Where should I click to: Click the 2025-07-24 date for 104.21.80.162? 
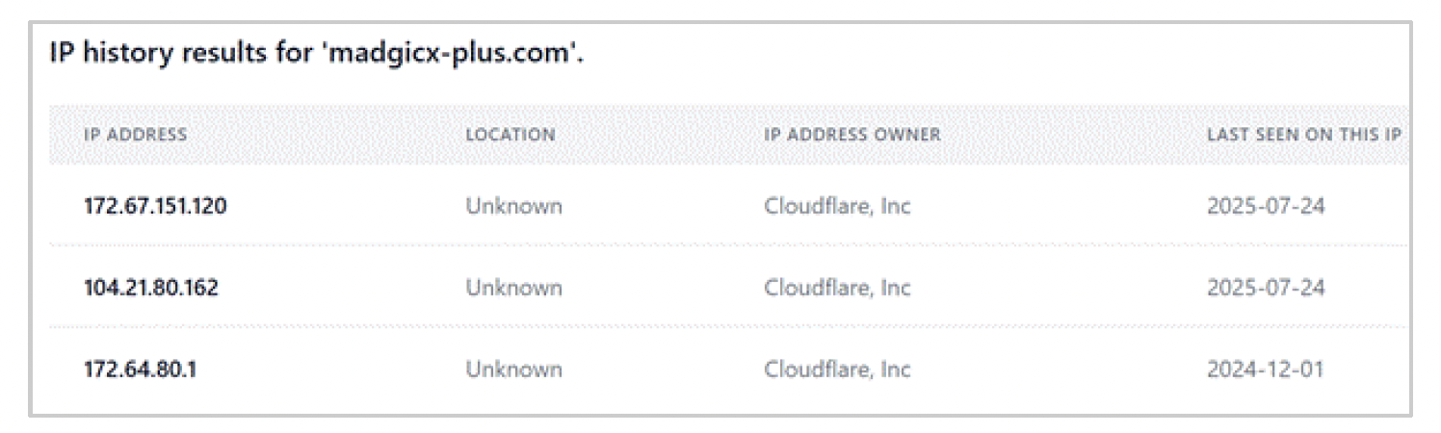tap(1266, 288)
